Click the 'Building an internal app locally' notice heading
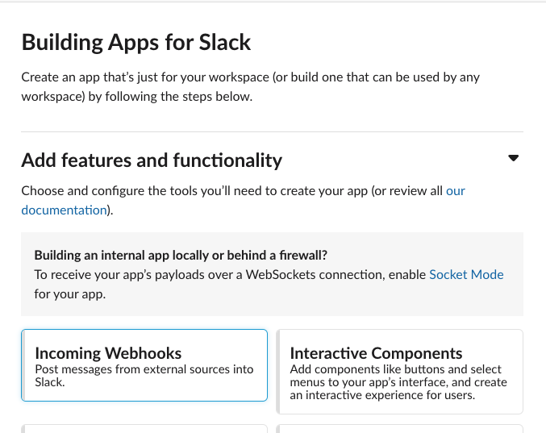Screen dimensions: 546x433 click(181, 254)
